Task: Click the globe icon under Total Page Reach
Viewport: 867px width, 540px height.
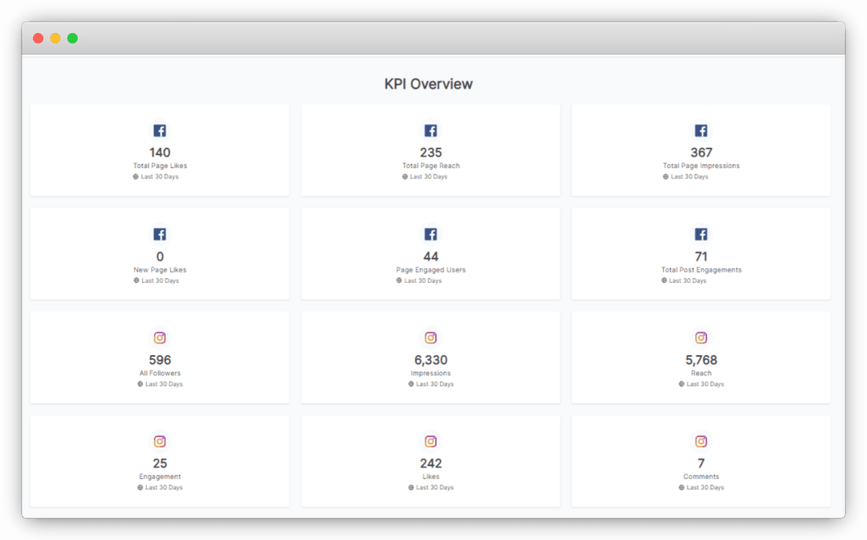Action: coord(405,177)
